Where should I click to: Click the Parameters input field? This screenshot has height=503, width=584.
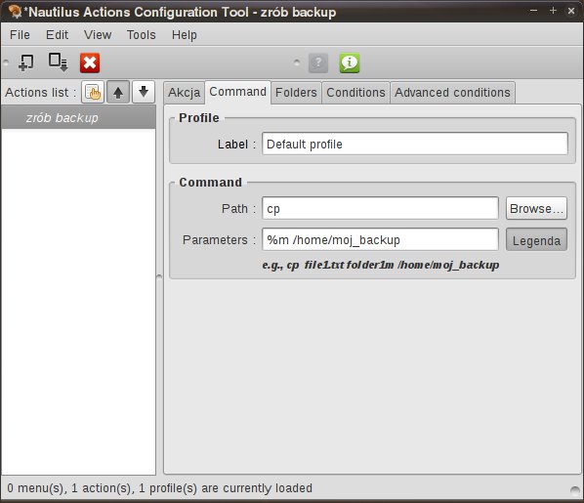pyautogui.click(x=380, y=239)
